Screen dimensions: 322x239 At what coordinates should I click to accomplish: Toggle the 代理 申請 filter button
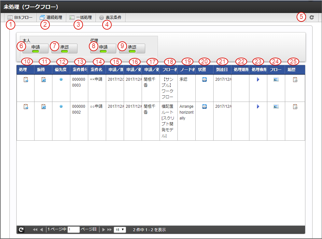103,49
